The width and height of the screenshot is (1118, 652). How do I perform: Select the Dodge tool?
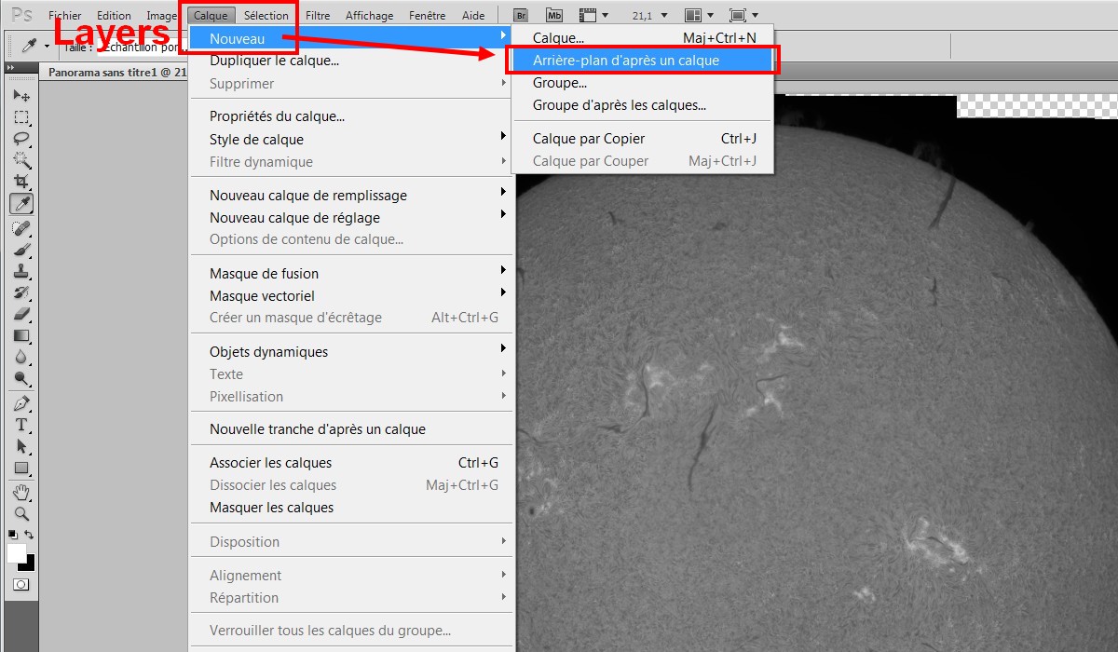[x=21, y=378]
